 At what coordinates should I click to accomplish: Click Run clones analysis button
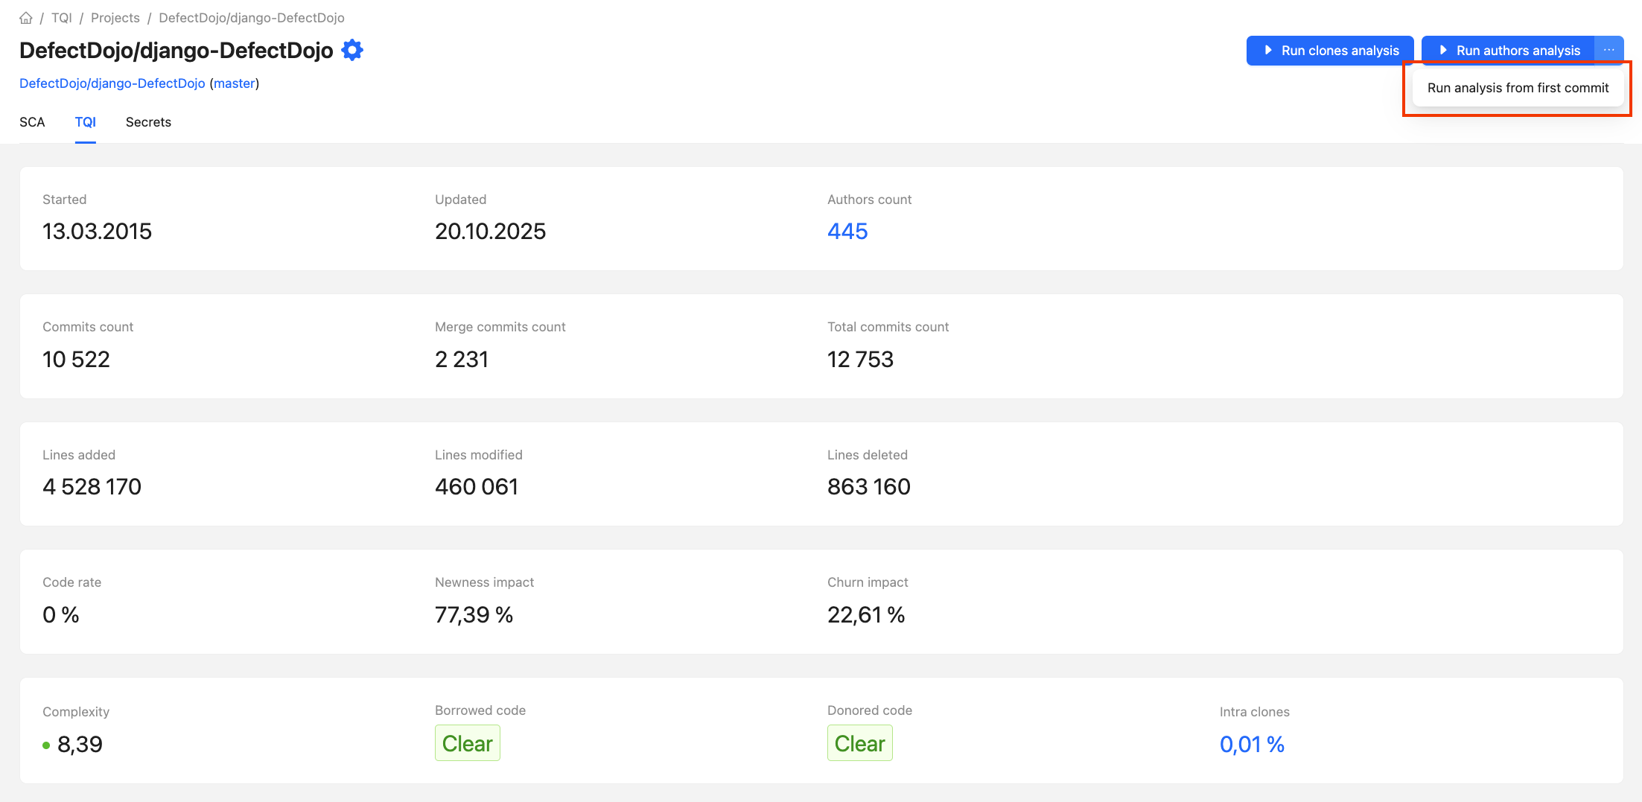(x=1330, y=51)
